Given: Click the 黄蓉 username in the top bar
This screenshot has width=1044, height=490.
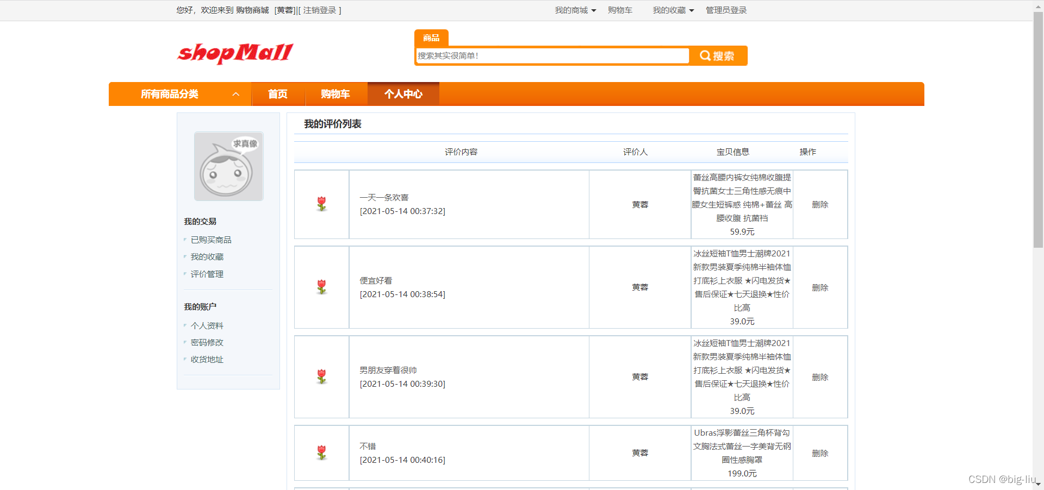Looking at the screenshot, I should click(285, 10).
